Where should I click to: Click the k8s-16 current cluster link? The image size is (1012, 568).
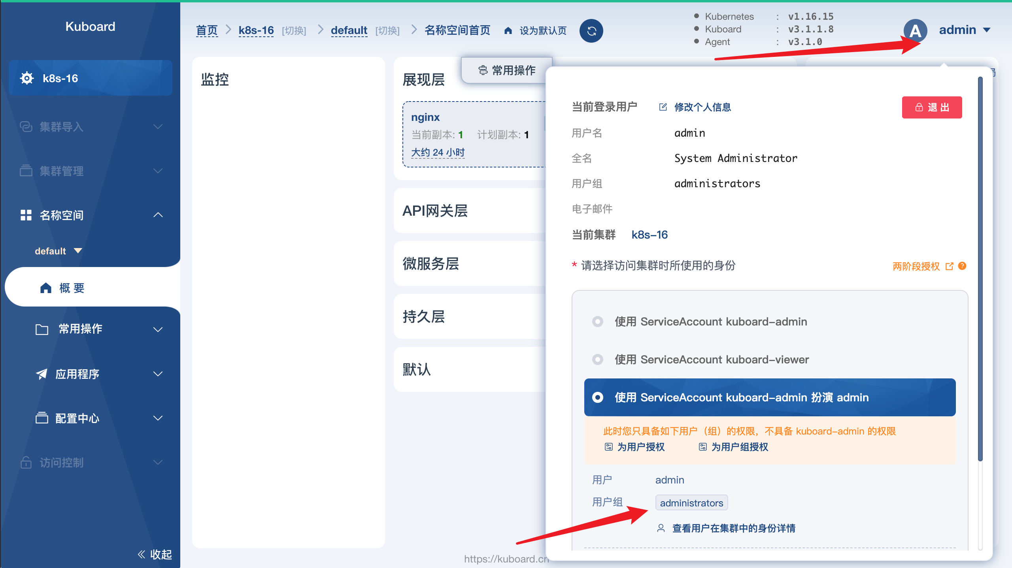[x=649, y=235]
